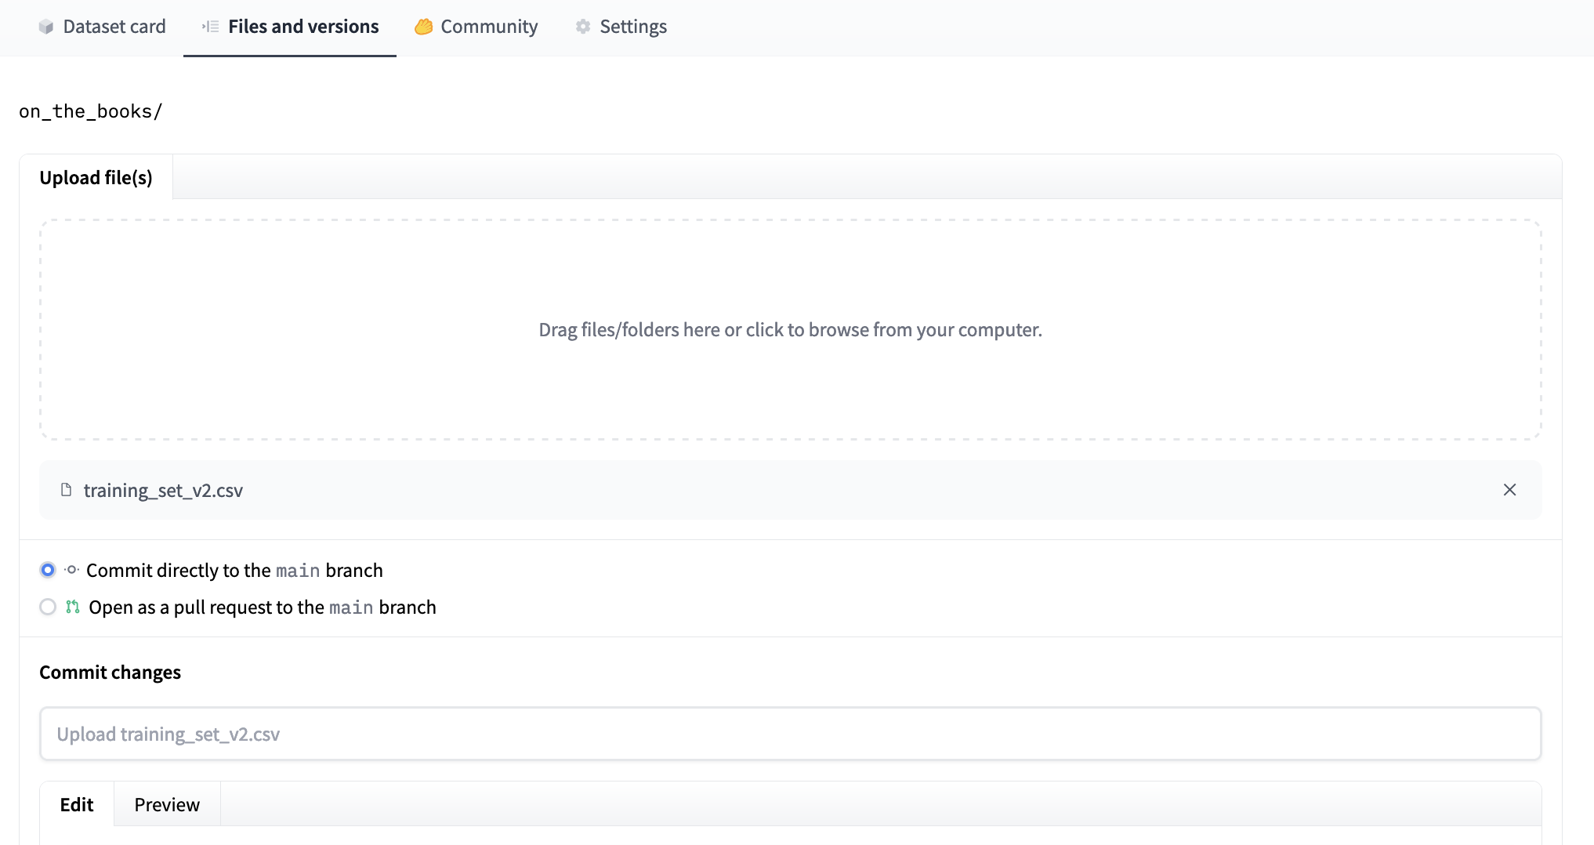The height and width of the screenshot is (845, 1594).
Task: Select the Edit tab below the commit message
Action: pyautogui.click(x=76, y=804)
